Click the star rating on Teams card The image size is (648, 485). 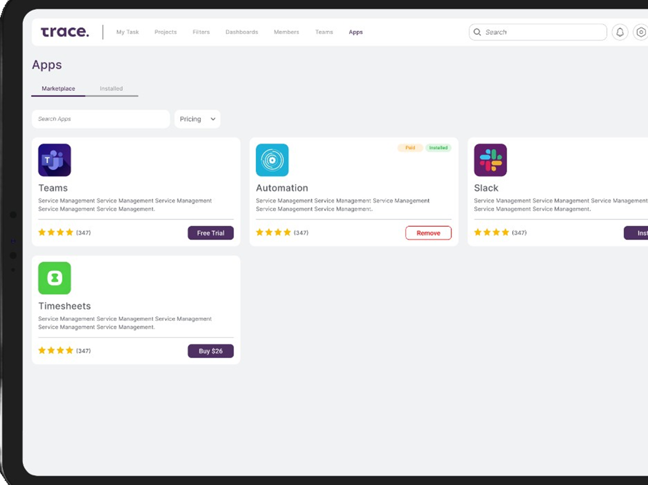[56, 232]
